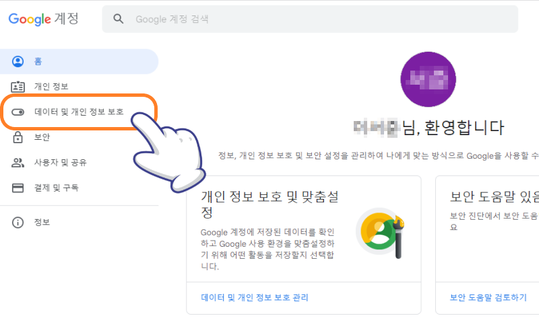Click the 데이터 및 개인 정보 보호 toggle icon
Viewport: 539px width, 318px height.
tap(18, 112)
